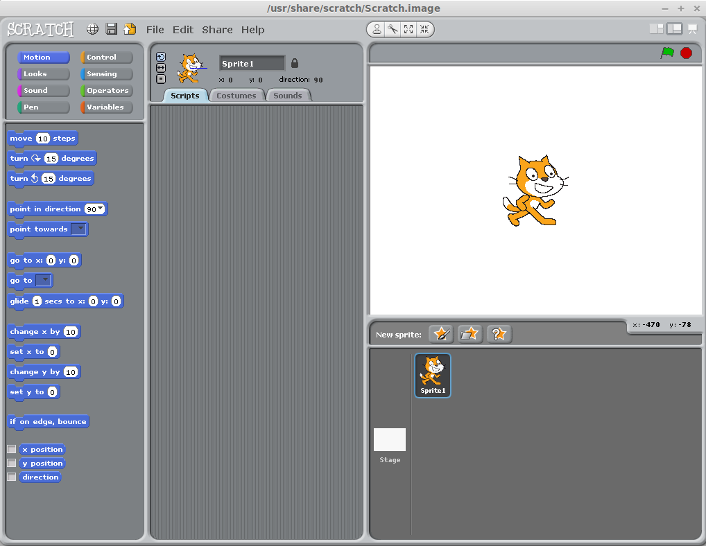Get a surprise sprite with the question-mark star

500,333
